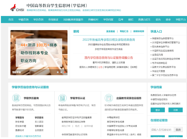Go to 首页 in navigation bar
This screenshot has height=139, width=187.
[x=11, y=20]
